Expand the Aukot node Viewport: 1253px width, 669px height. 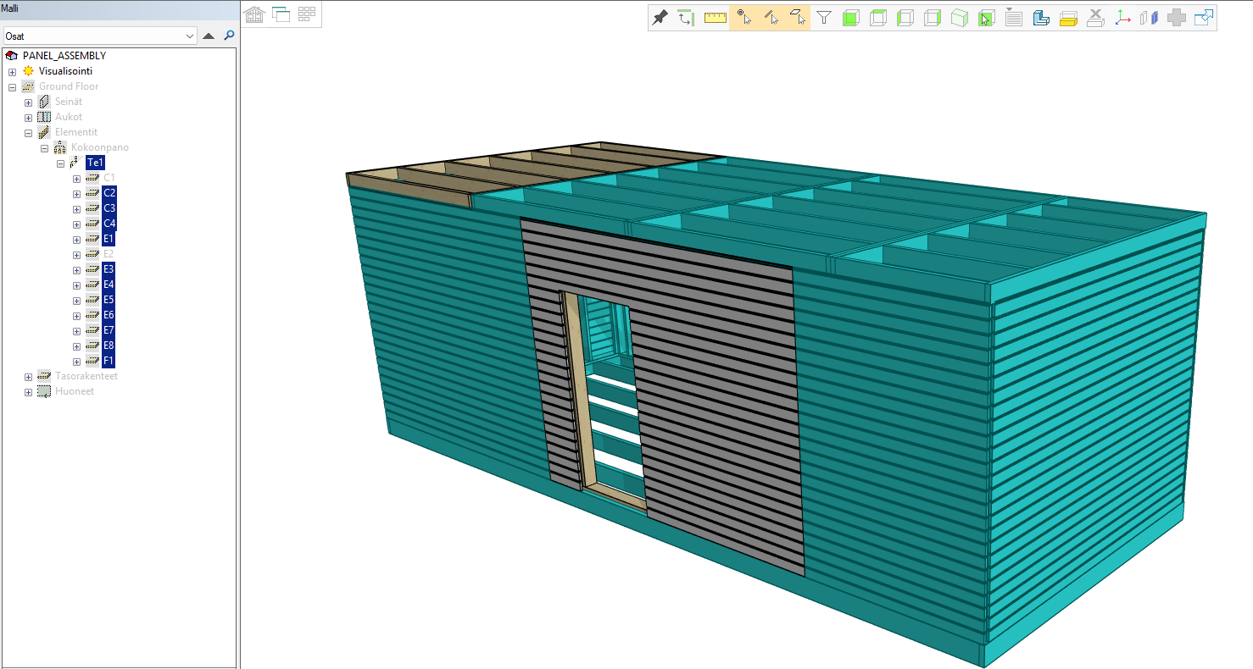[x=28, y=117]
